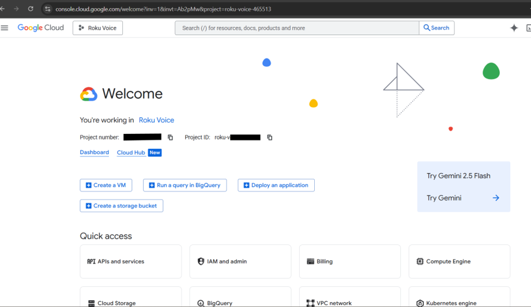The image size is (531, 307).
Task: Click Run a query in BigQuery
Action: 185,185
